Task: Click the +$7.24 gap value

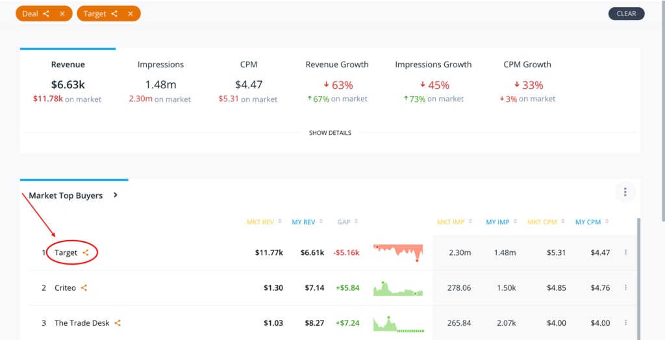Action: point(347,323)
